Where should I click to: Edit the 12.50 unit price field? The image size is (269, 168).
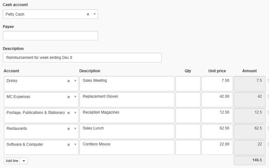tap(217, 115)
